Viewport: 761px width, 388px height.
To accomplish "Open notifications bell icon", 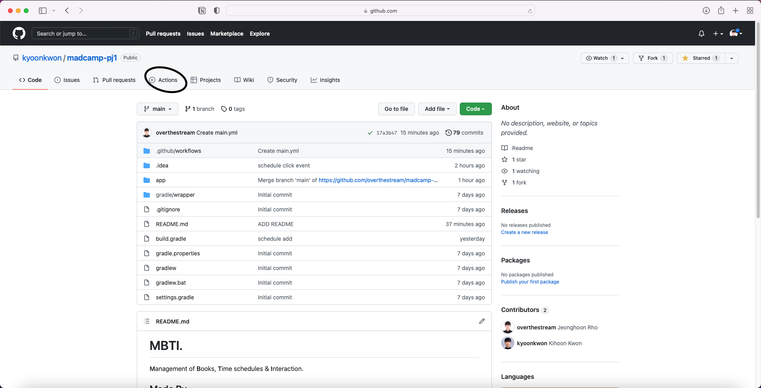I will click(x=702, y=34).
